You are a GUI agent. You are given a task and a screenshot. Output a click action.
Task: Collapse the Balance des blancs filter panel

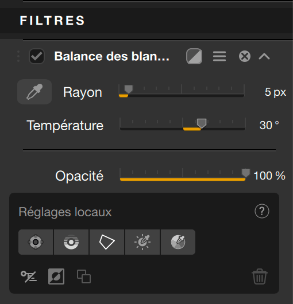[x=264, y=56]
